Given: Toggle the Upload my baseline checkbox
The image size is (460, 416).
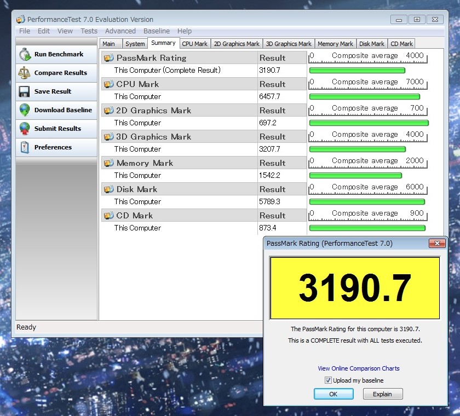Looking at the screenshot, I should [x=328, y=380].
